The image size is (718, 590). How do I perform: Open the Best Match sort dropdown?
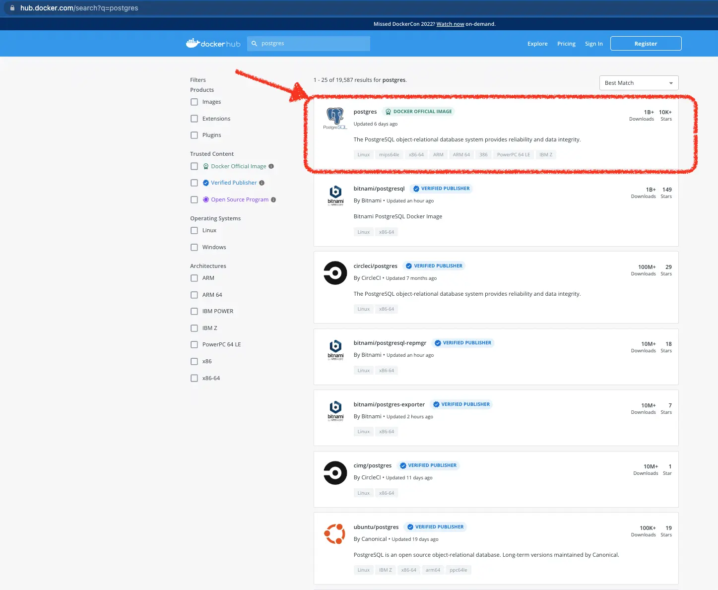pyautogui.click(x=639, y=83)
